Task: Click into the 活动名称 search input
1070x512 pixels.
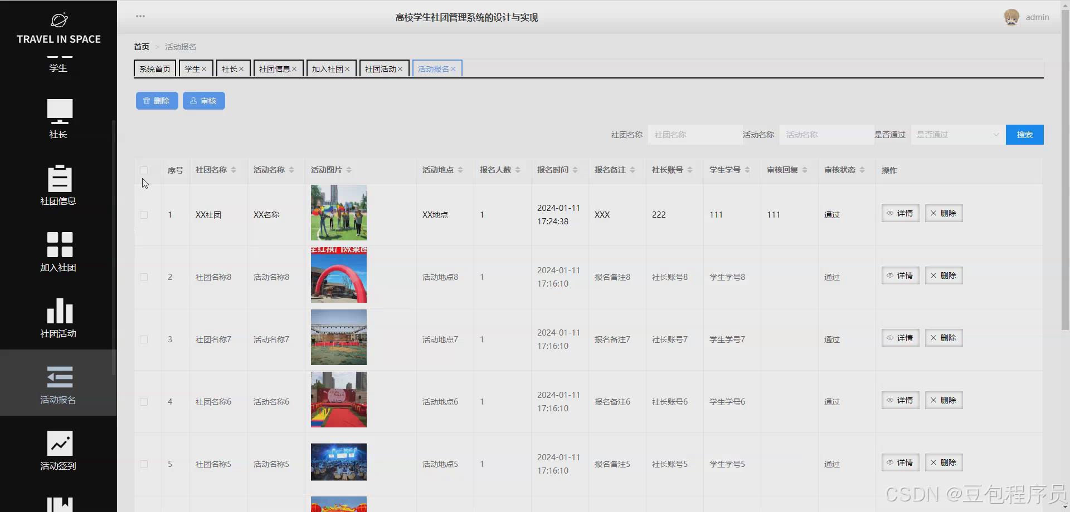Action: 826,134
